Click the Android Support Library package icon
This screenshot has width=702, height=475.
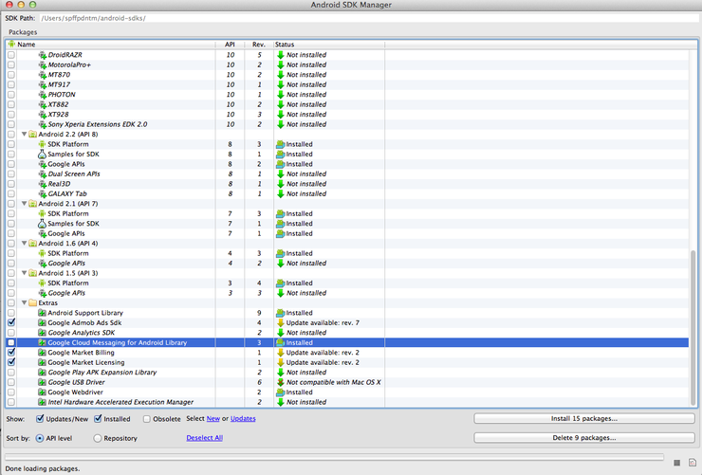[x=42, y=313]
